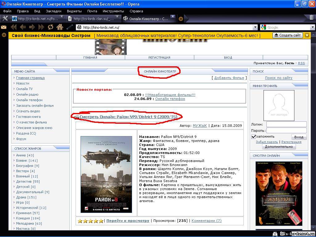The image size is (316, 237).
Task: Select the Комедия [184] genre
Action: [28, 218]
